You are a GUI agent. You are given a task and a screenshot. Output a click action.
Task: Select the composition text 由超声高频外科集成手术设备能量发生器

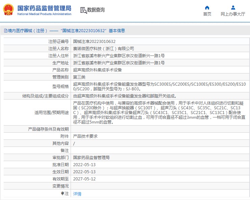[x=125, y=96]
